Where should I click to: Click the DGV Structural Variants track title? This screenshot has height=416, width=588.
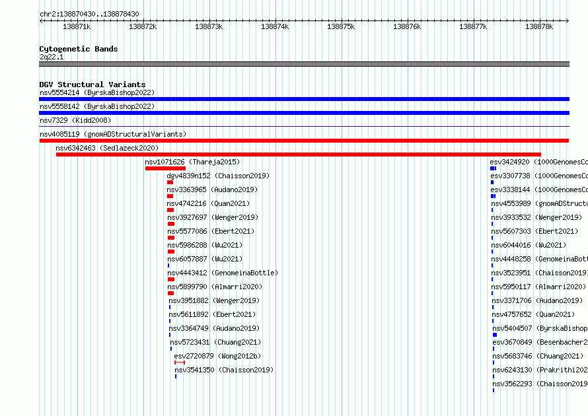coord(92,85)
